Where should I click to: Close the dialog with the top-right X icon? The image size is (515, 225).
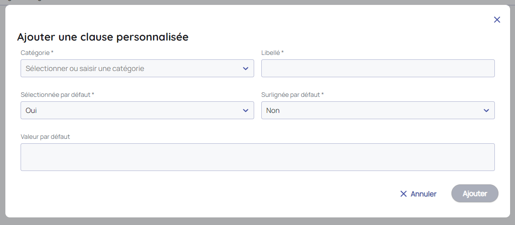coord(497,20)
